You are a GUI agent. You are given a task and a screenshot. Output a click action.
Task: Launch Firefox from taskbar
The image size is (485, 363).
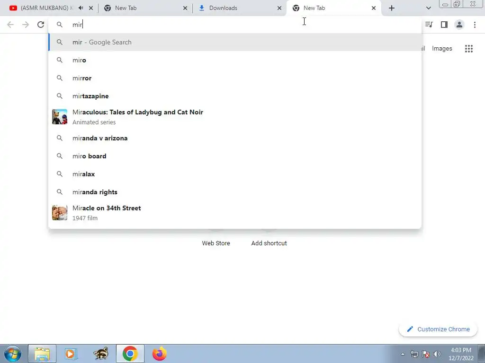(159, 354)
